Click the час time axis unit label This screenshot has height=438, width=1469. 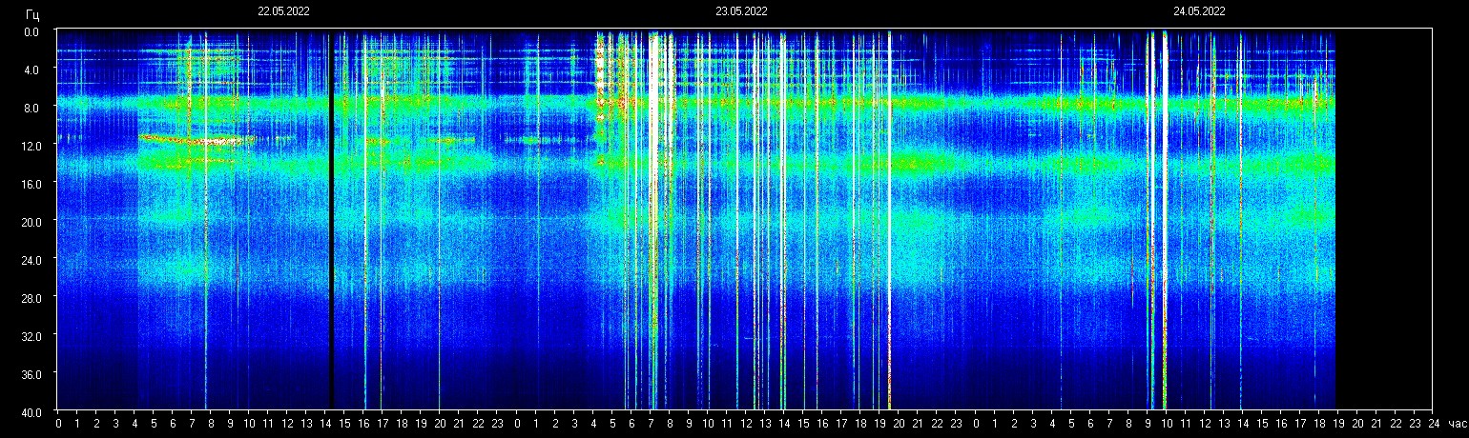point(1456,424)
